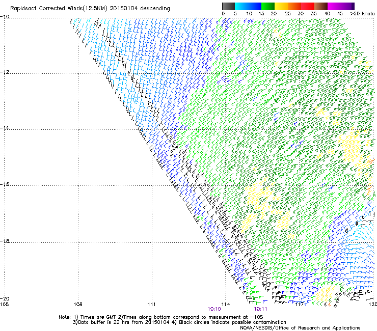This screenshot has width=377, height=331.
Task: Click the green 15-20 knots color band
Action: click(x=268, y=6)
